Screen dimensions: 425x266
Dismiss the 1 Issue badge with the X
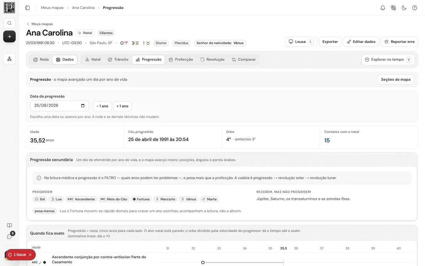coord(30,255)
